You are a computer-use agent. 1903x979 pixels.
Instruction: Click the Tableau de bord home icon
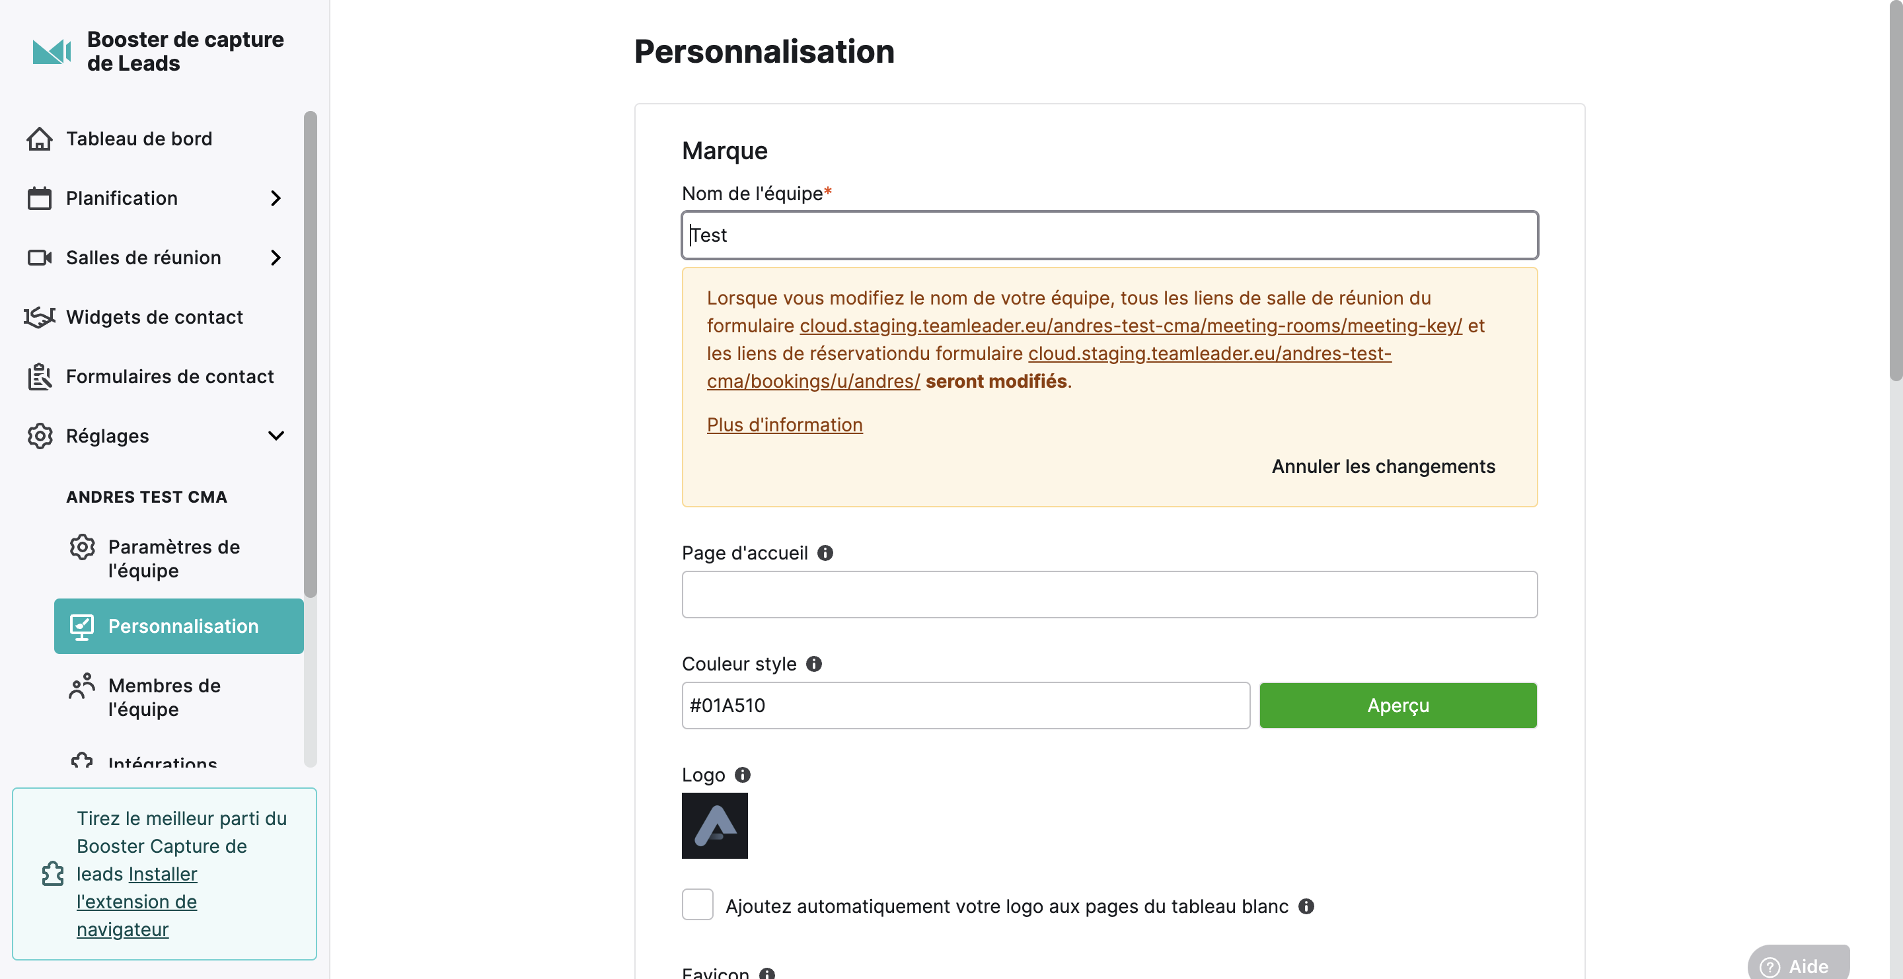point(39,139)
